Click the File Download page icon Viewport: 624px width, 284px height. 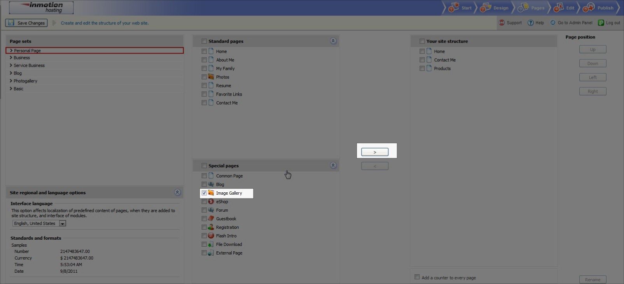[x=211, y=244]
